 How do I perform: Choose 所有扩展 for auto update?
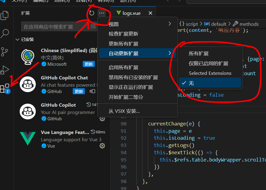pos(199,54)
